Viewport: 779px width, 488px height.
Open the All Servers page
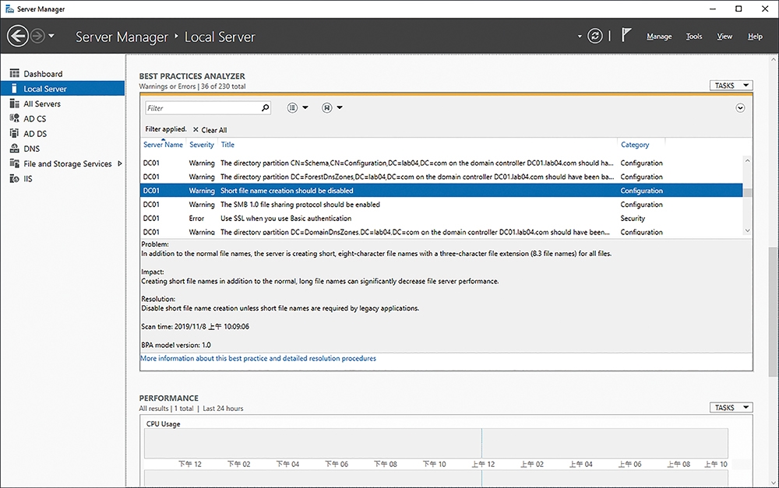click(x=62, y=104)
